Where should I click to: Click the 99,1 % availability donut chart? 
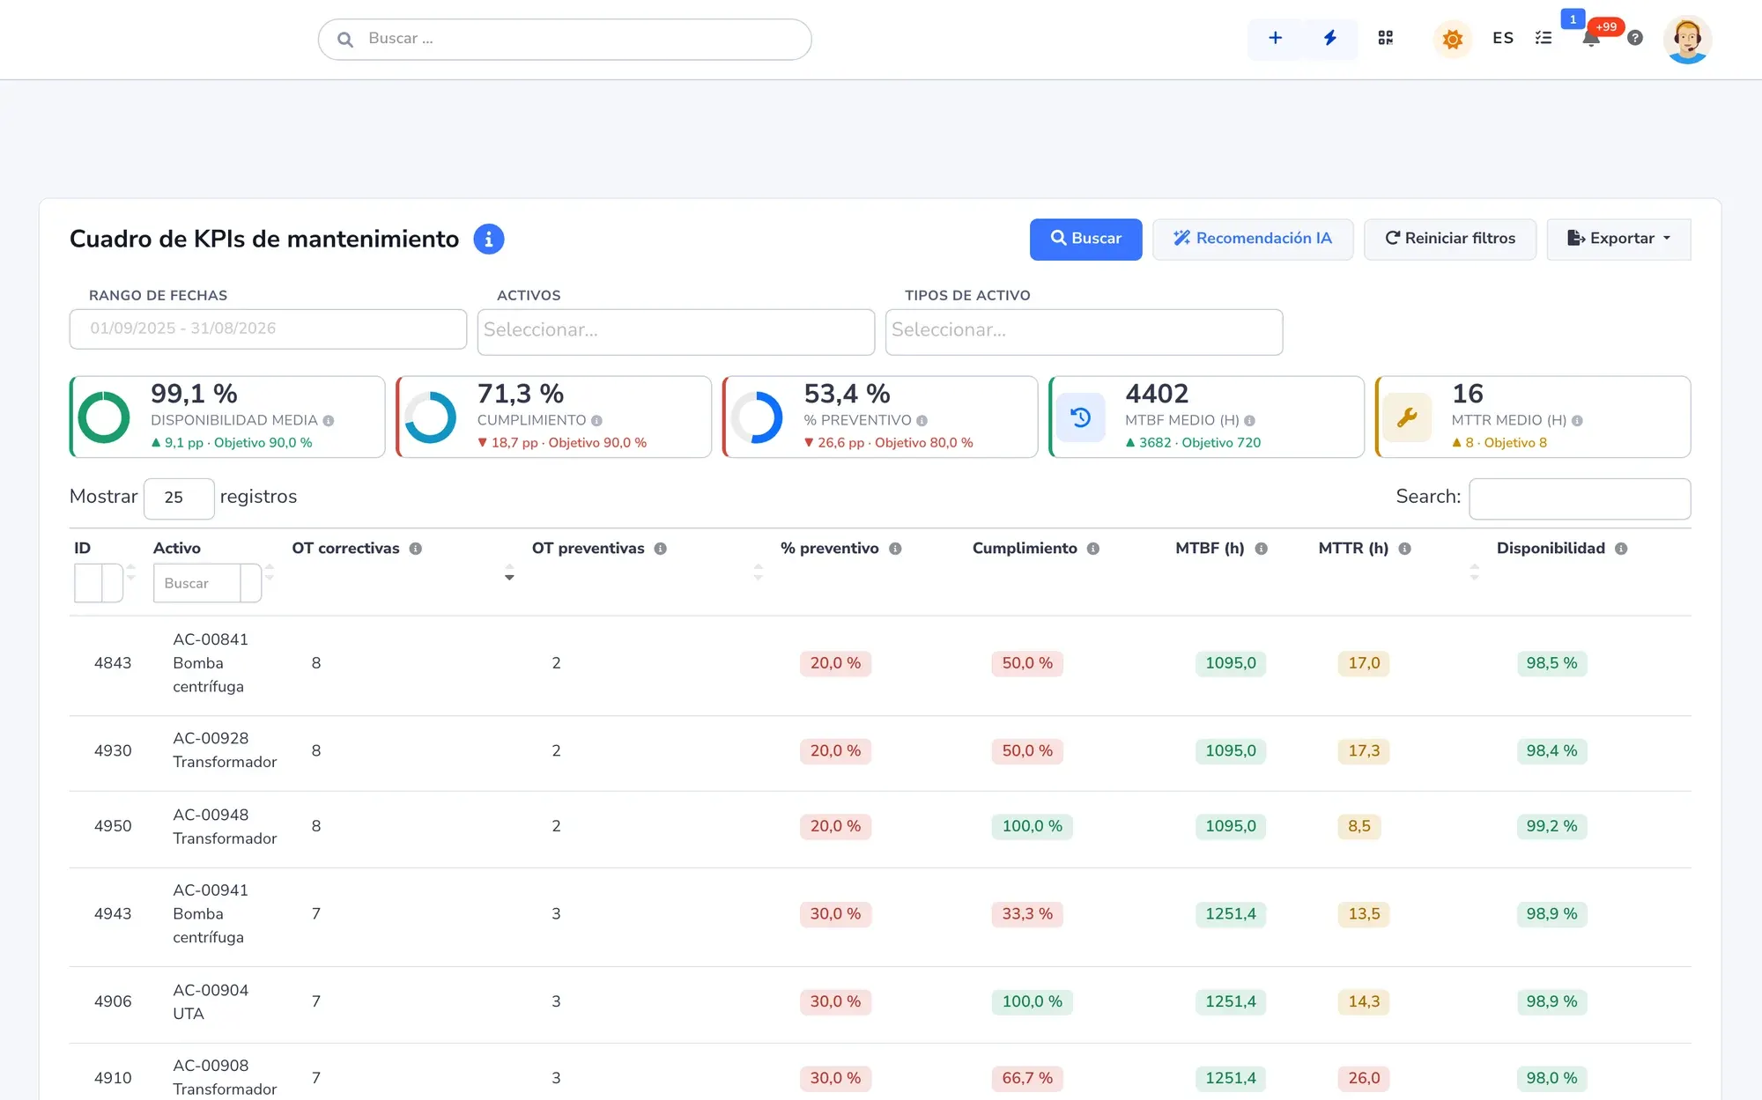(x=104, y=417)
